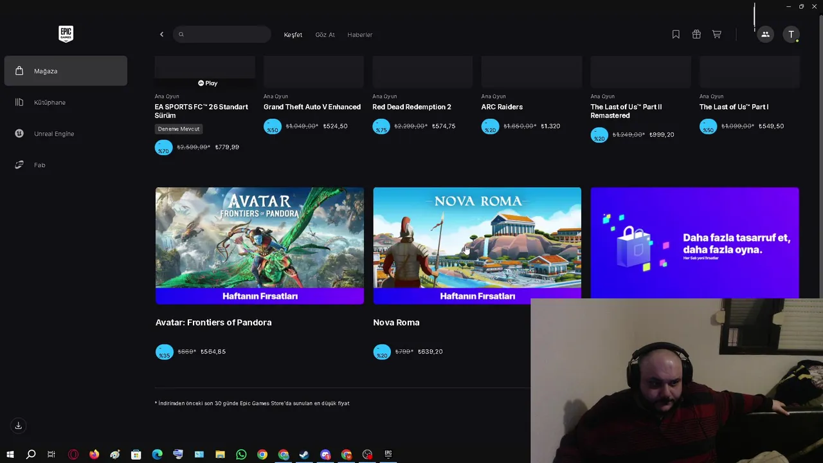Open the Windows Start menu
The image size is (823, 463).
tap(10, 455)
